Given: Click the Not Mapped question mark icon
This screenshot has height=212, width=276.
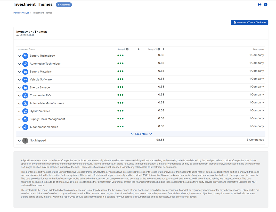Looking at the screenshot, I should [25, 140].
